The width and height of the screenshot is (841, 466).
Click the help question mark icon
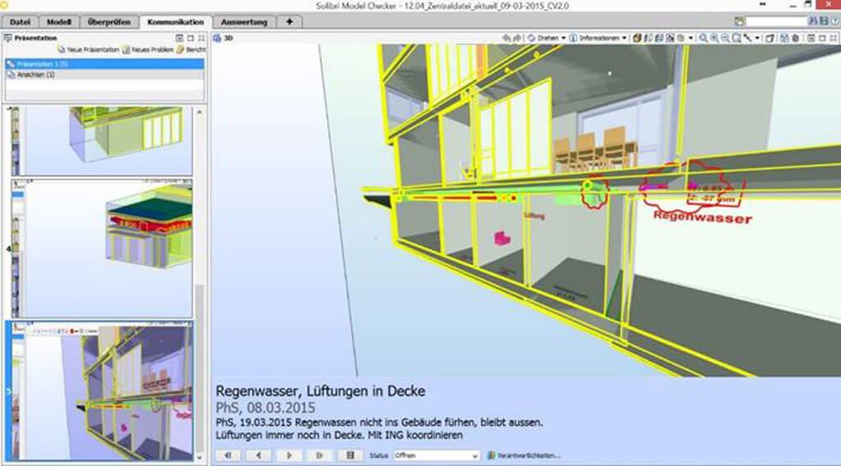(835, 21)
